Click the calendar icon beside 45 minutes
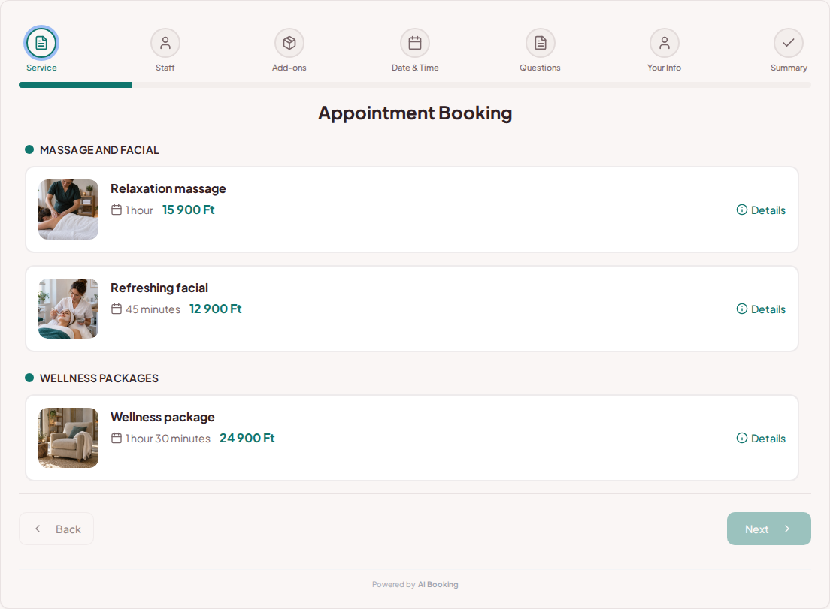The width and height of the screenshot is (830, 609). click(x=117, y=309)
